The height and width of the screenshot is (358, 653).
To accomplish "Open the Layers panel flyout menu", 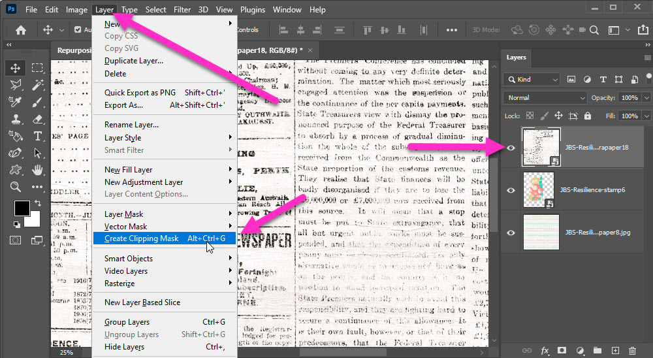I will (x=647, y=57).
